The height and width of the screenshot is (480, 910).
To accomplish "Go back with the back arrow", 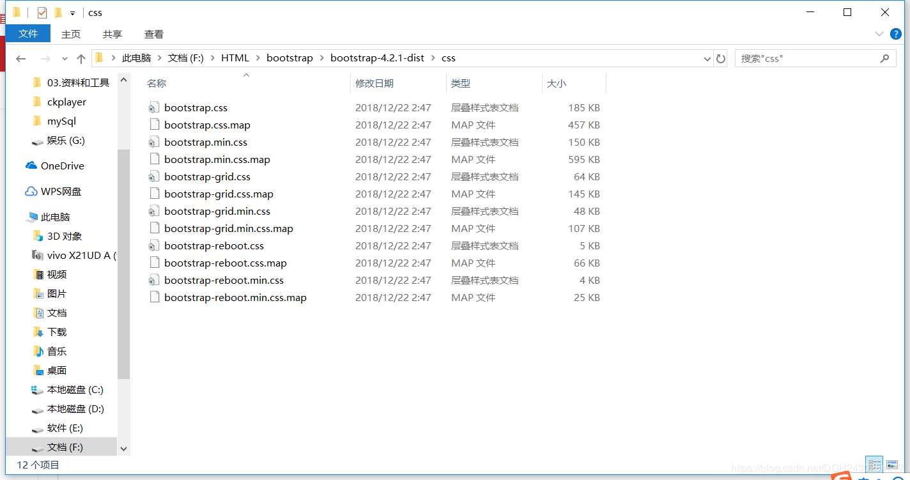I will click(20, 58).
